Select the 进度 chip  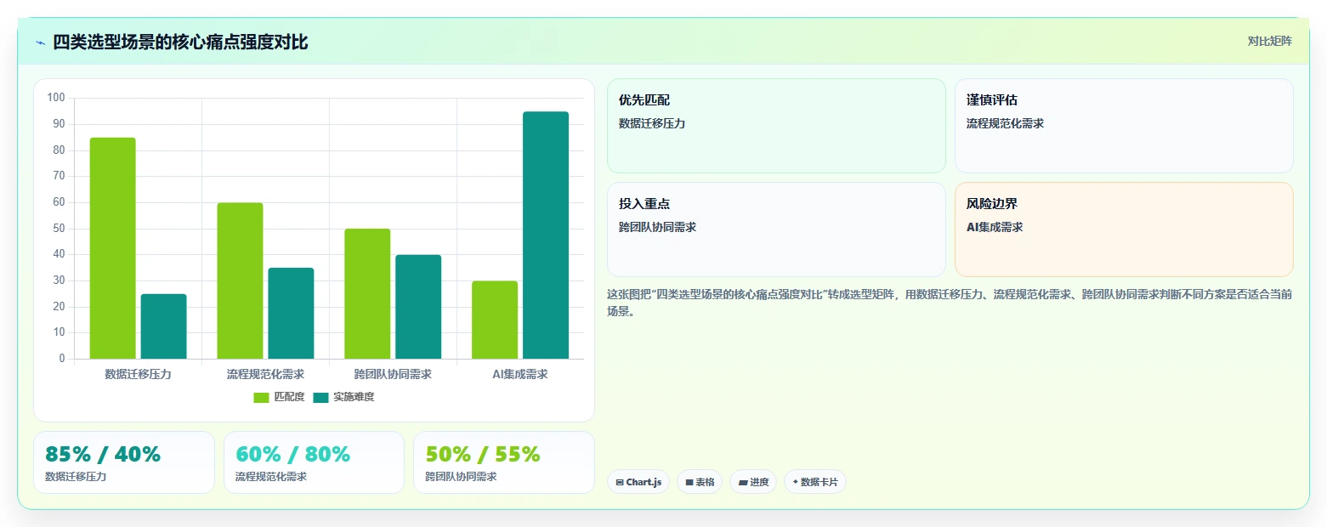(x=753, y=482)
